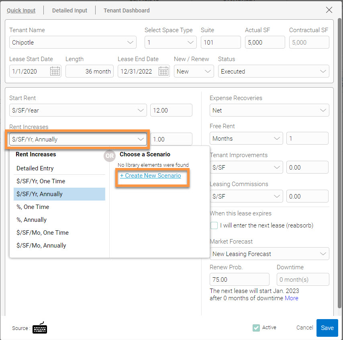Screen dimensions: 343x340
Task: Click the Save button
Action: pos(327,328)
